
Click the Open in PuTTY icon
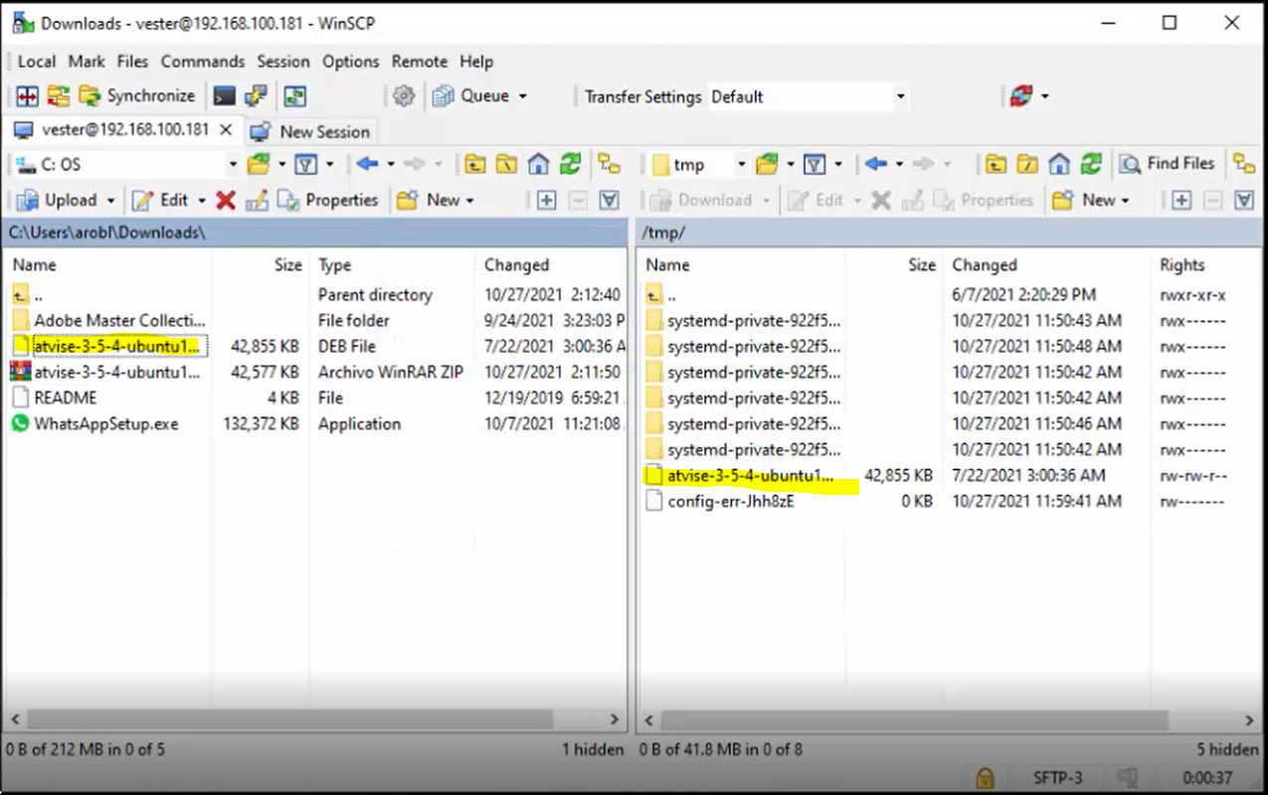tap(256, 96)
